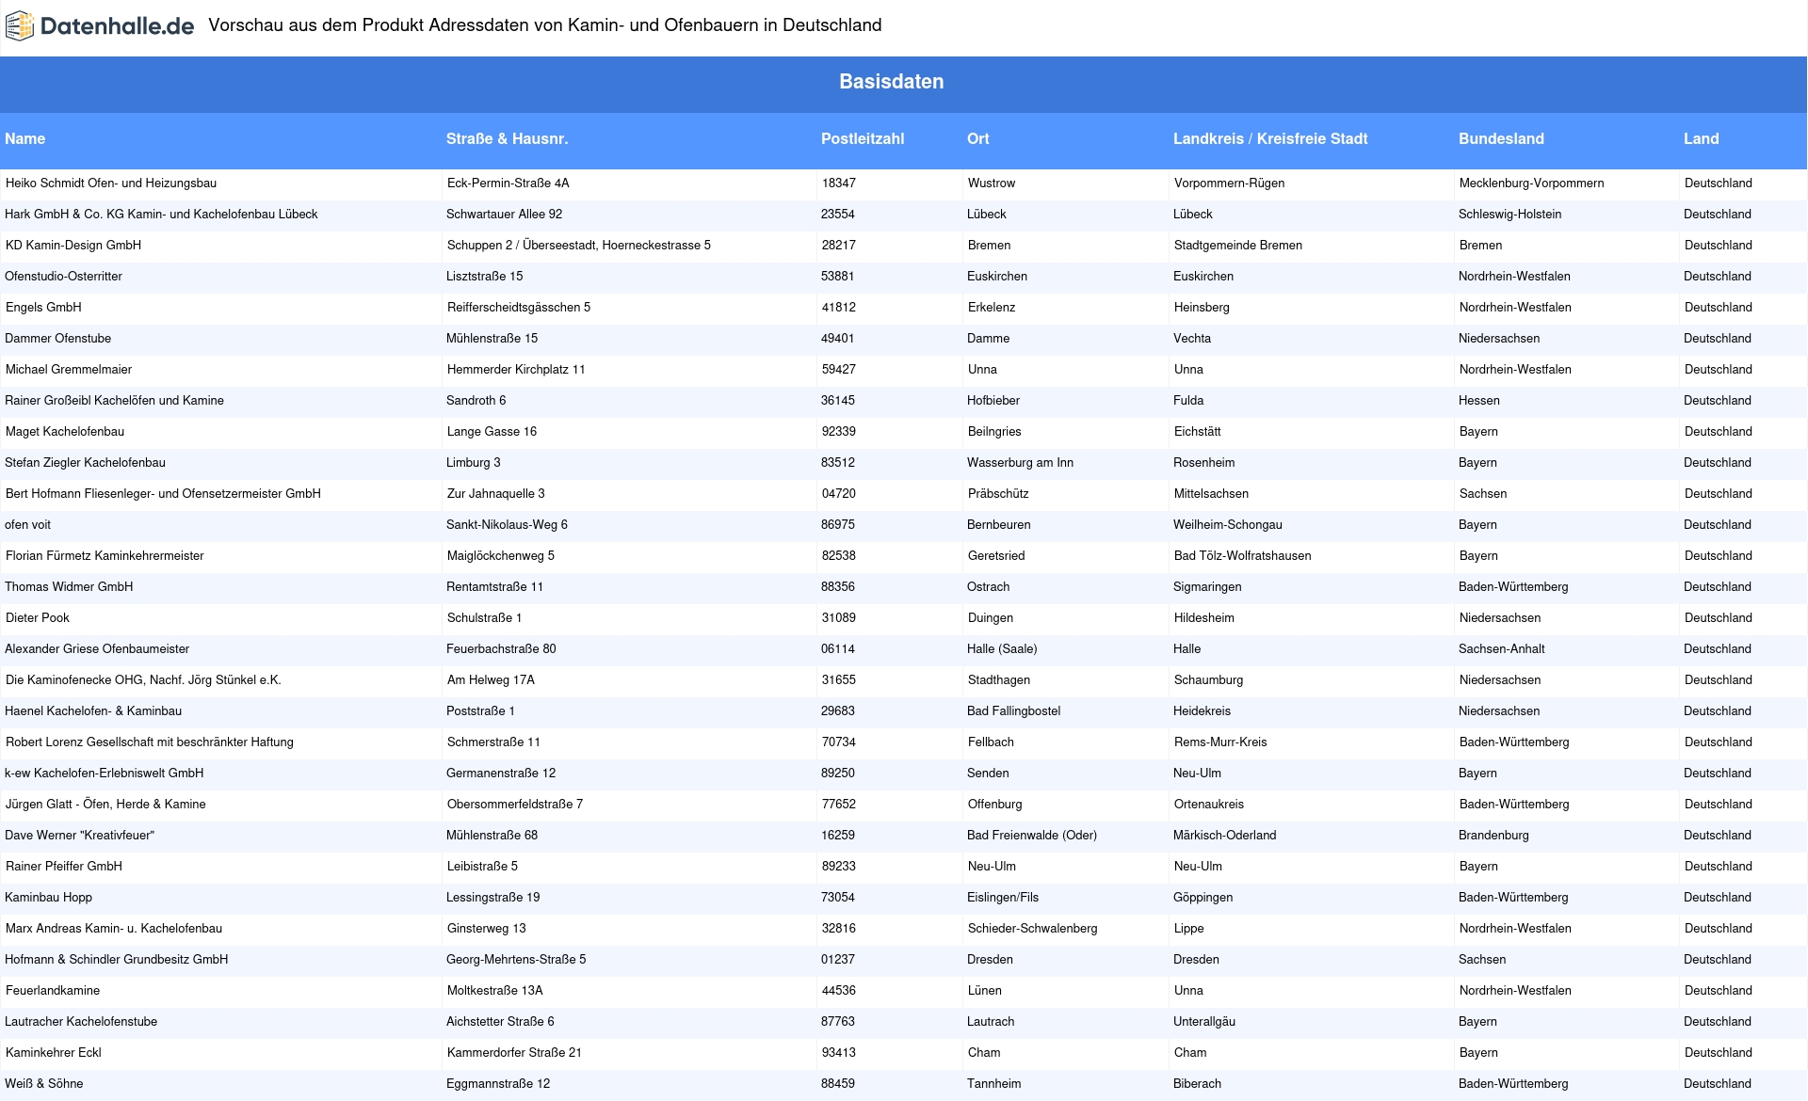Click the town Wasserburg am Inn
The width and height of the screenshot is (1808, 1101).
[1020, 462]
